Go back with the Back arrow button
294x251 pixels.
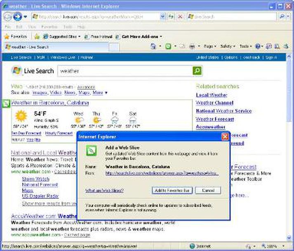pyautogui.click(x=8, y=17)
